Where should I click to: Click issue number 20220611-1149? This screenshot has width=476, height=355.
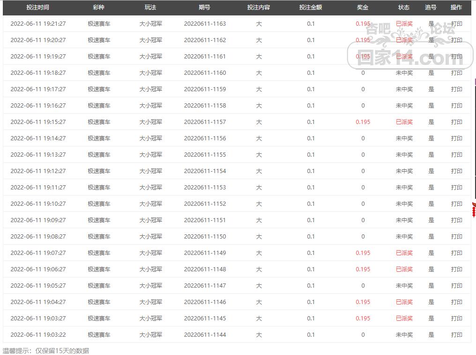pos(205,253)
